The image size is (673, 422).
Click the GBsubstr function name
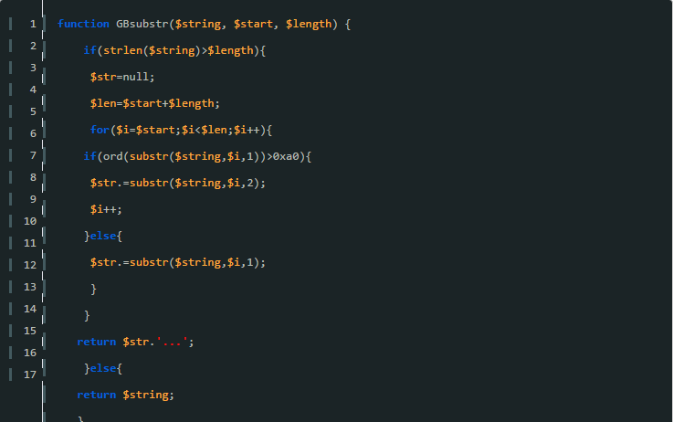pyautogui.click(x=142, y=24)
